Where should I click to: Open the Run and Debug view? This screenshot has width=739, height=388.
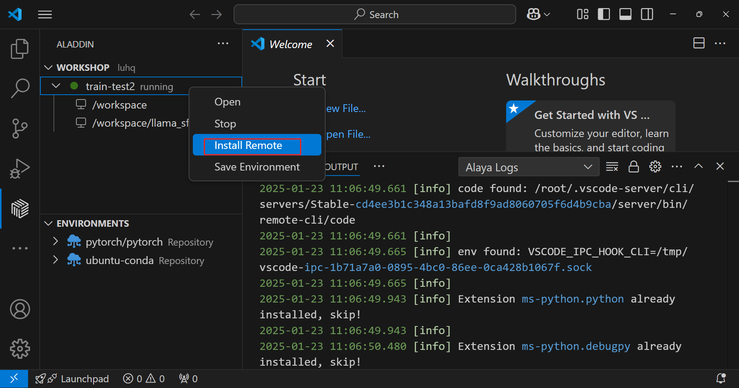20,169
